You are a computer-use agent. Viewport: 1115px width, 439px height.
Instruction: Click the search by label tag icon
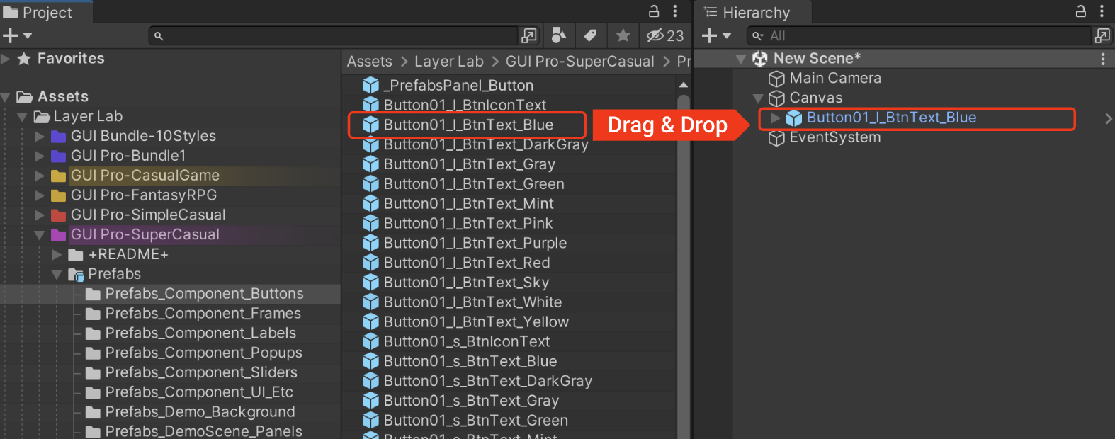tap(590, 35)
